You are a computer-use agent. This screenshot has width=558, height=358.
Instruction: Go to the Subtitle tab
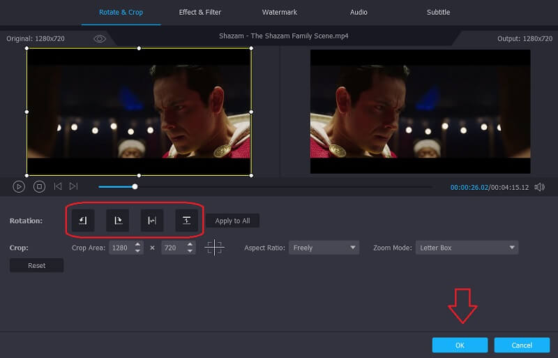438,12
